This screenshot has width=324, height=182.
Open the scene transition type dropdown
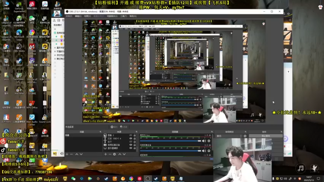(229, 136)
